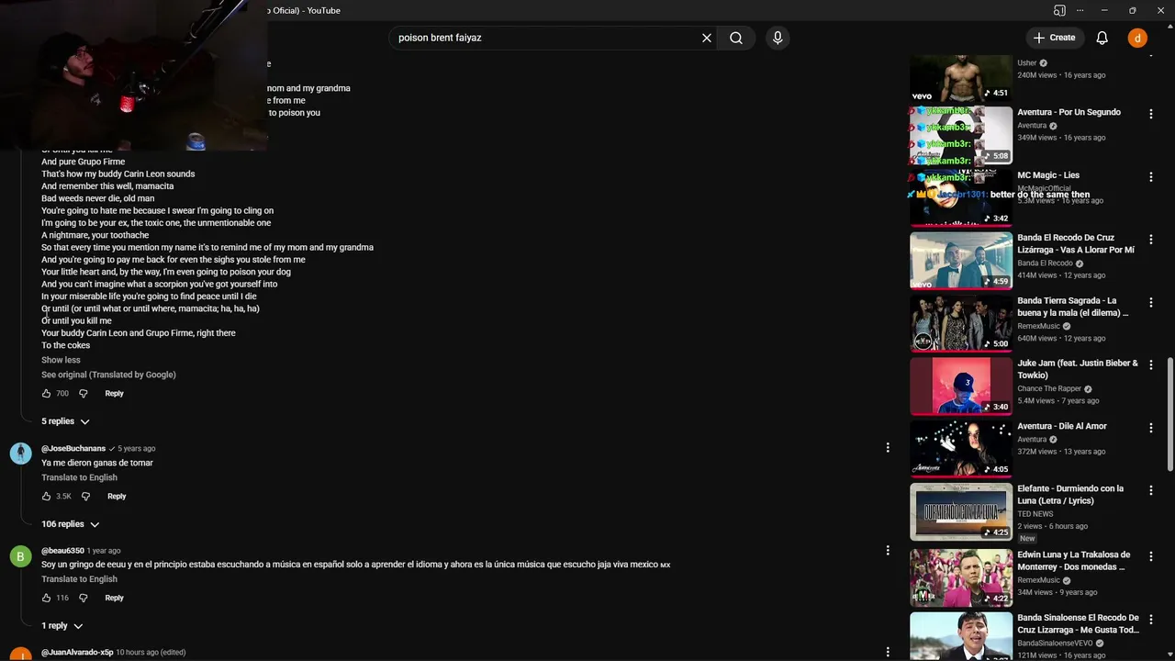The image size is (1175, 661).
Task: Play Edwin Luna y La Trakalosa Dos monedas
Action: tap(961, 577)
